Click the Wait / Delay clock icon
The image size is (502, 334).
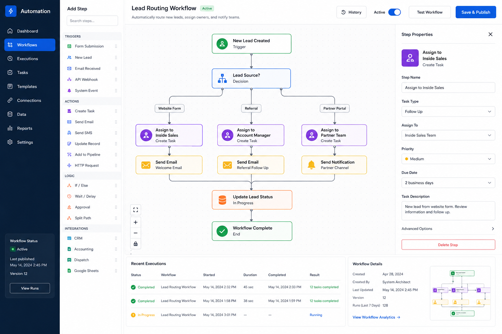pos(69,196)
